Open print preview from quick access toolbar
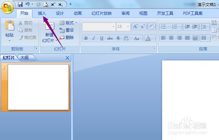Image resolution: width=219 pixels, height=140 pixels. pos(46,4)
